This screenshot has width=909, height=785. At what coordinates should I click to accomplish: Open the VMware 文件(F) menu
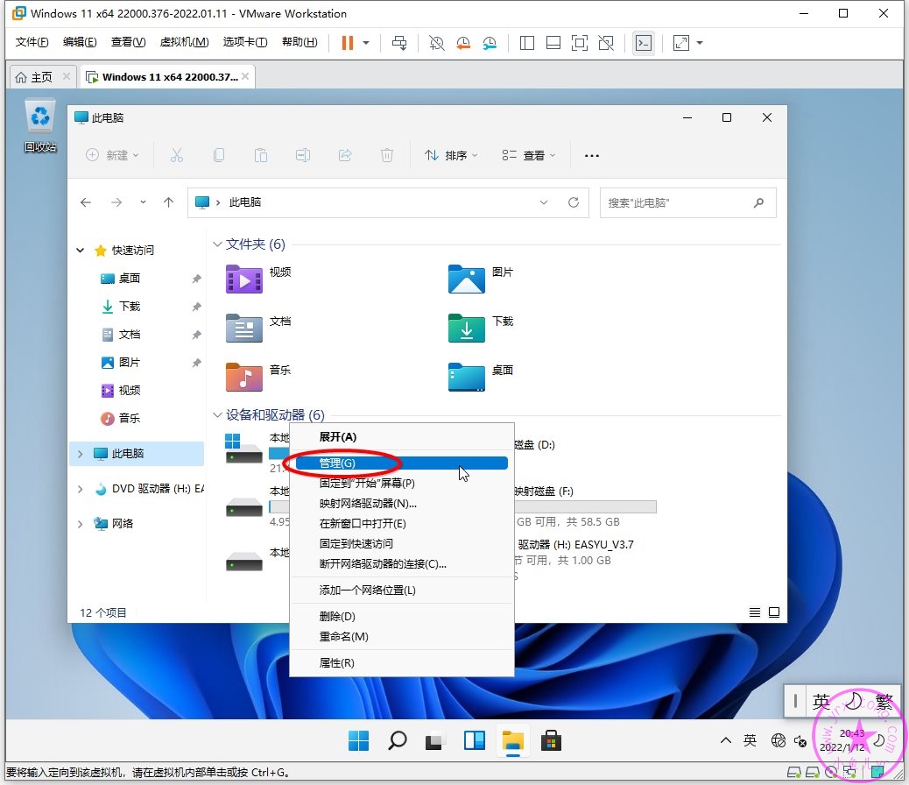[x=32, y=42]
